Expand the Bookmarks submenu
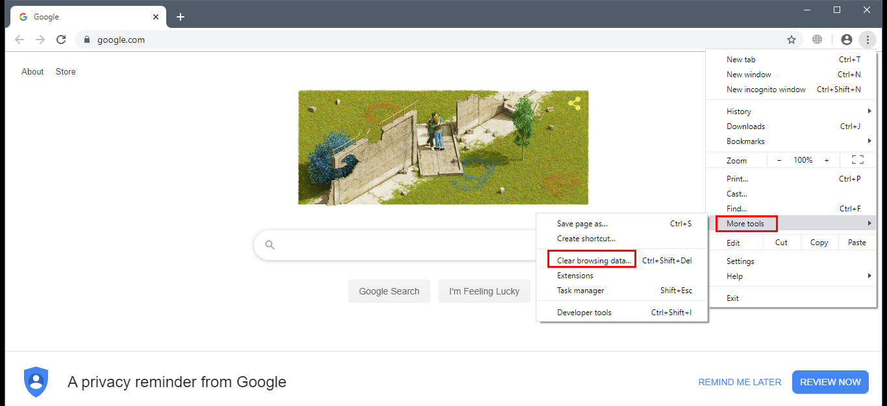This screenshot has height=406, width=887. coord(791,141)
